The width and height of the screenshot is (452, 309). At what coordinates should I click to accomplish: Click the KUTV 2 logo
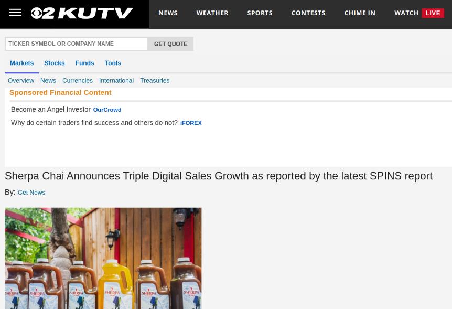[82, 13]
